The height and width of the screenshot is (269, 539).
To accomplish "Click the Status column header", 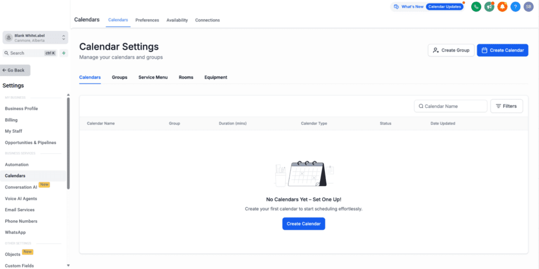I will pos(385,123).
